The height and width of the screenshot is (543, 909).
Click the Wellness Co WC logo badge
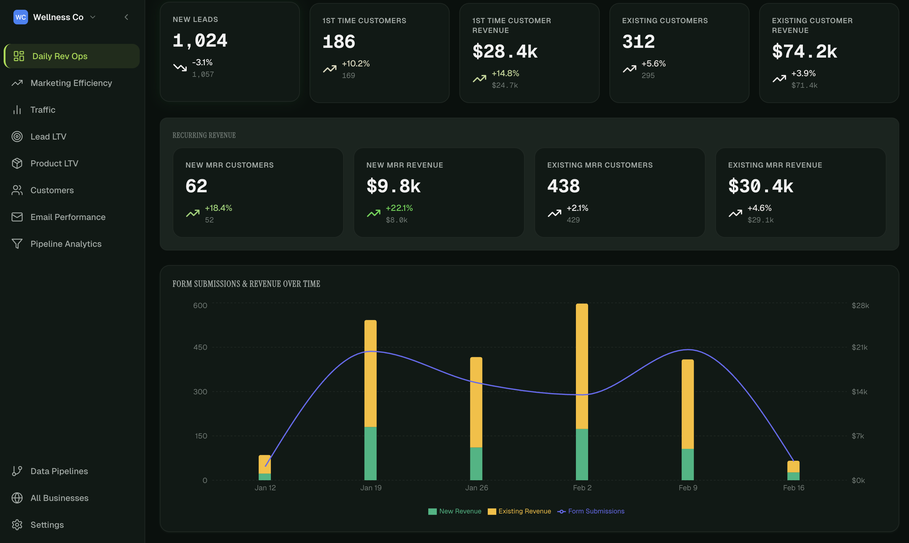(20, 17)
